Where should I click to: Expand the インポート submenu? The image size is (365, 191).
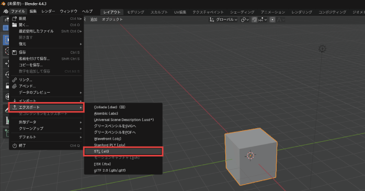[x=47, y=101]
